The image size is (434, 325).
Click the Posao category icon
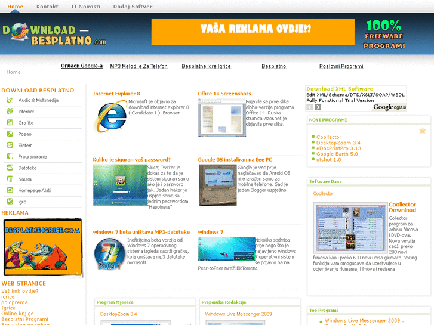coord(10,134)
